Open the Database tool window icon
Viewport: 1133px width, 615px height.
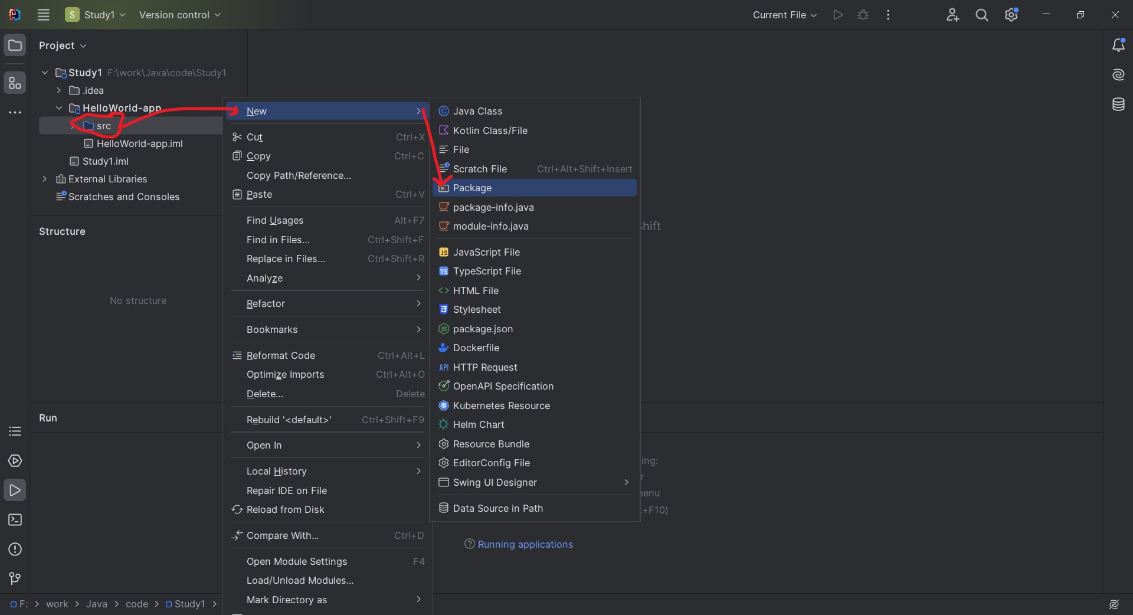click(1118, 104)
